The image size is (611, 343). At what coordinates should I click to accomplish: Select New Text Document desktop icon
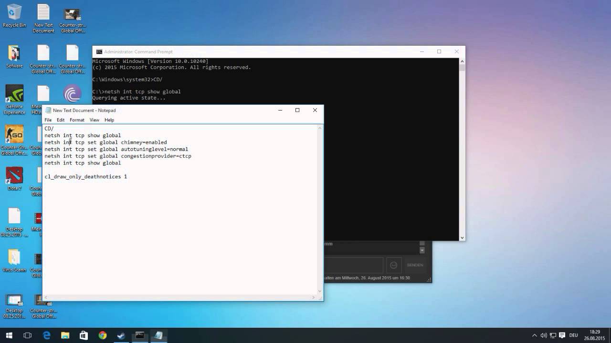pos(43,18)
